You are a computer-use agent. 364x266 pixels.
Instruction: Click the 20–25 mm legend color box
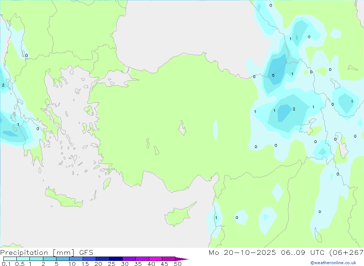click(103, 259)
